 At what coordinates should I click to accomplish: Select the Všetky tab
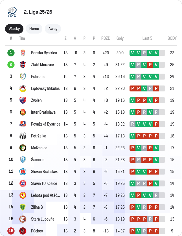[x=14, y=29]
